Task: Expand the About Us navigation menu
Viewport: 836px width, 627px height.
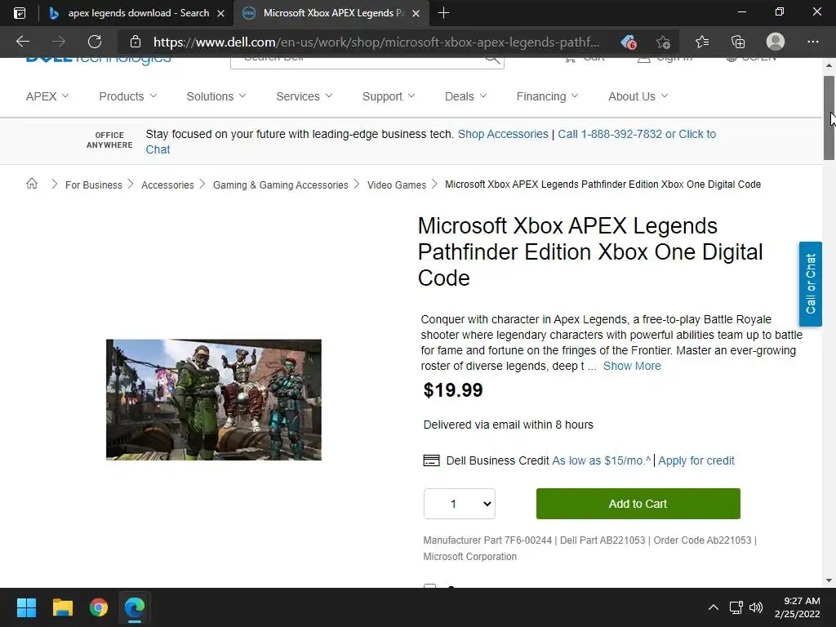Action: coord(638,96)
